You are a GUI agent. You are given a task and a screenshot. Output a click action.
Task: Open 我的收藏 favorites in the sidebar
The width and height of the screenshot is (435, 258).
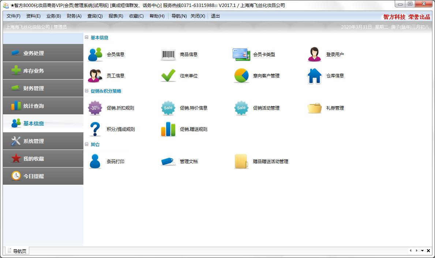click(43, 158)
